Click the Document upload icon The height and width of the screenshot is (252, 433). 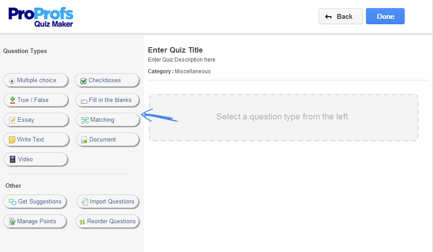click(x=84, y=140)
